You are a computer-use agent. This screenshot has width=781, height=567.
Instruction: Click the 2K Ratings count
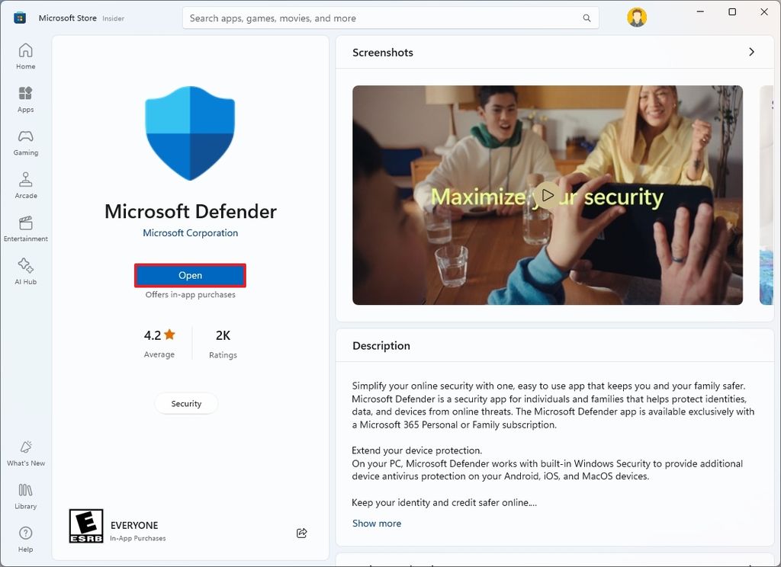(223, 342)
